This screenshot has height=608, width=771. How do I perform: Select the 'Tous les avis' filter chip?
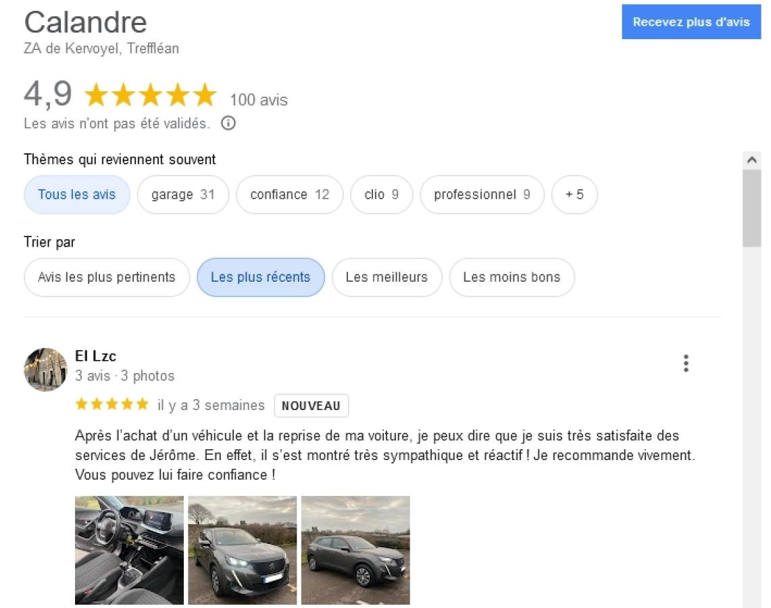[77, 195]
